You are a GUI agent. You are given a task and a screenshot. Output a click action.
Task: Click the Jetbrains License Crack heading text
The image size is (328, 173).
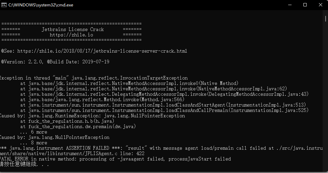[73, 29]
